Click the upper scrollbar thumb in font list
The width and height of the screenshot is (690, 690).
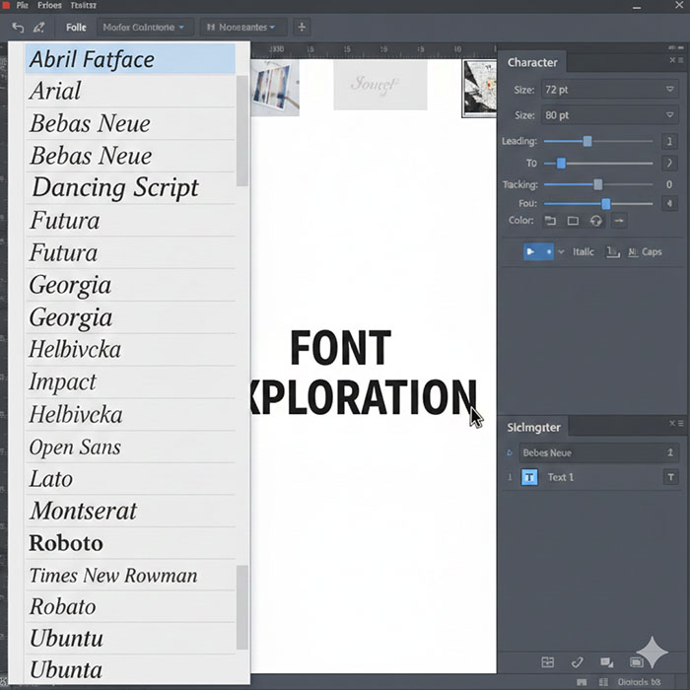tap(242, 131)
